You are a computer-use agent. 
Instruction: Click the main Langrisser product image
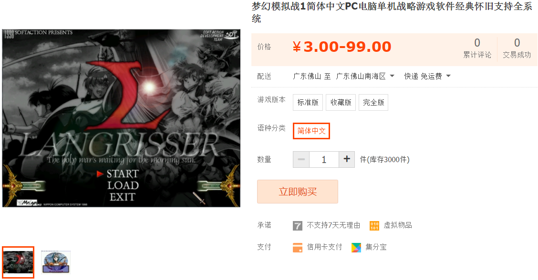(121, 118)
